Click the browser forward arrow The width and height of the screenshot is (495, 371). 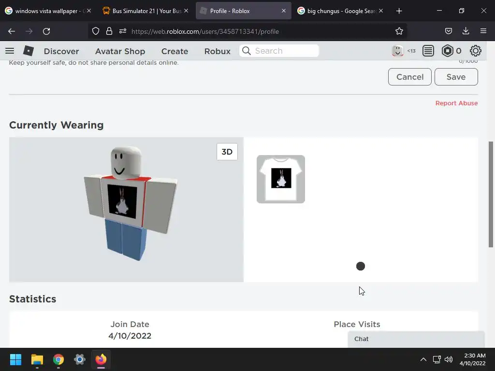click(29, 31)
